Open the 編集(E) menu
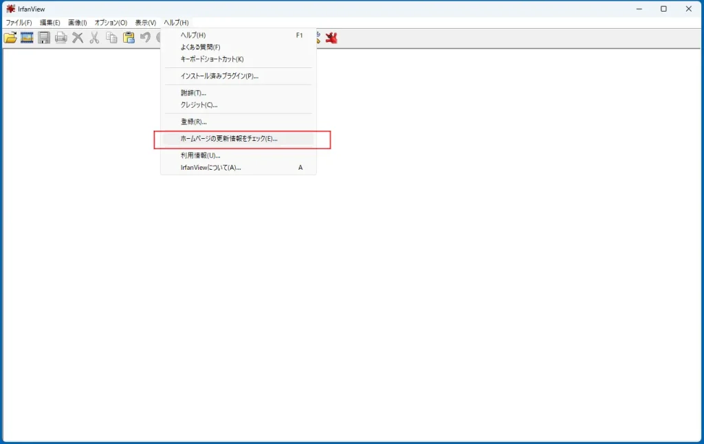The image size is (704, 444). pyautogui.click(x=49, y=23)
